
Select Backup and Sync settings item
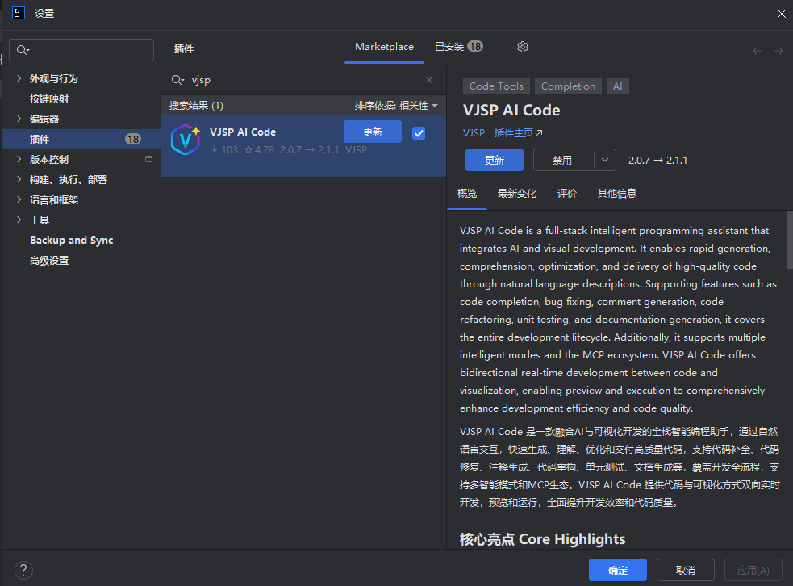pyautogui.click(x=71, y=241)
